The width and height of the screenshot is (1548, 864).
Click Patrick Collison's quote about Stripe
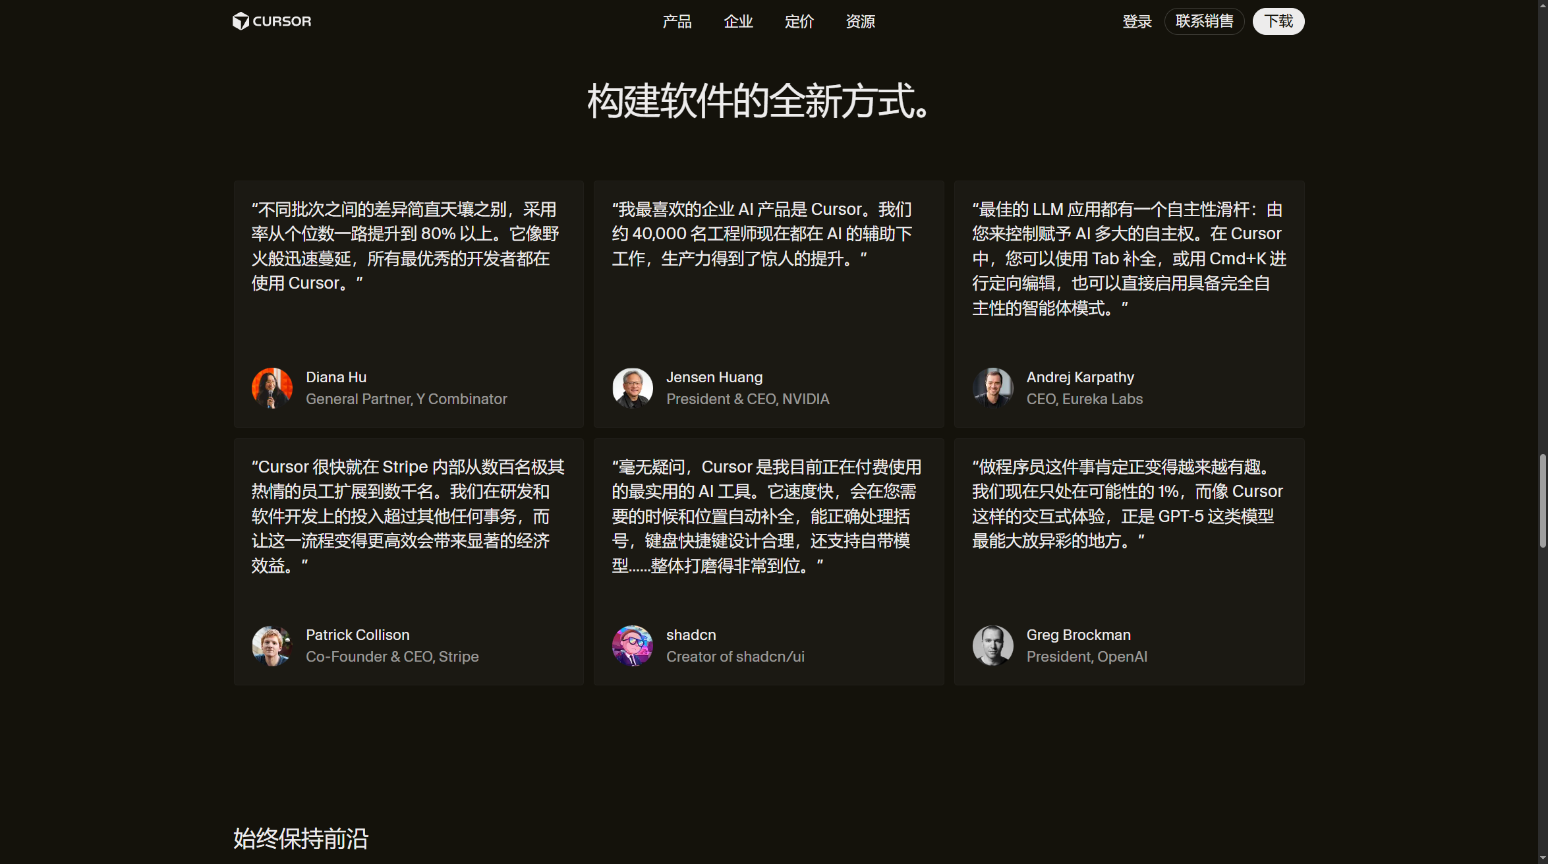[x=408, y=516]
